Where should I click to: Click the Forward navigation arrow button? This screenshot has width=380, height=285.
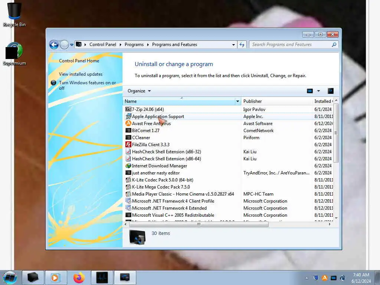(x=64, y=45)
